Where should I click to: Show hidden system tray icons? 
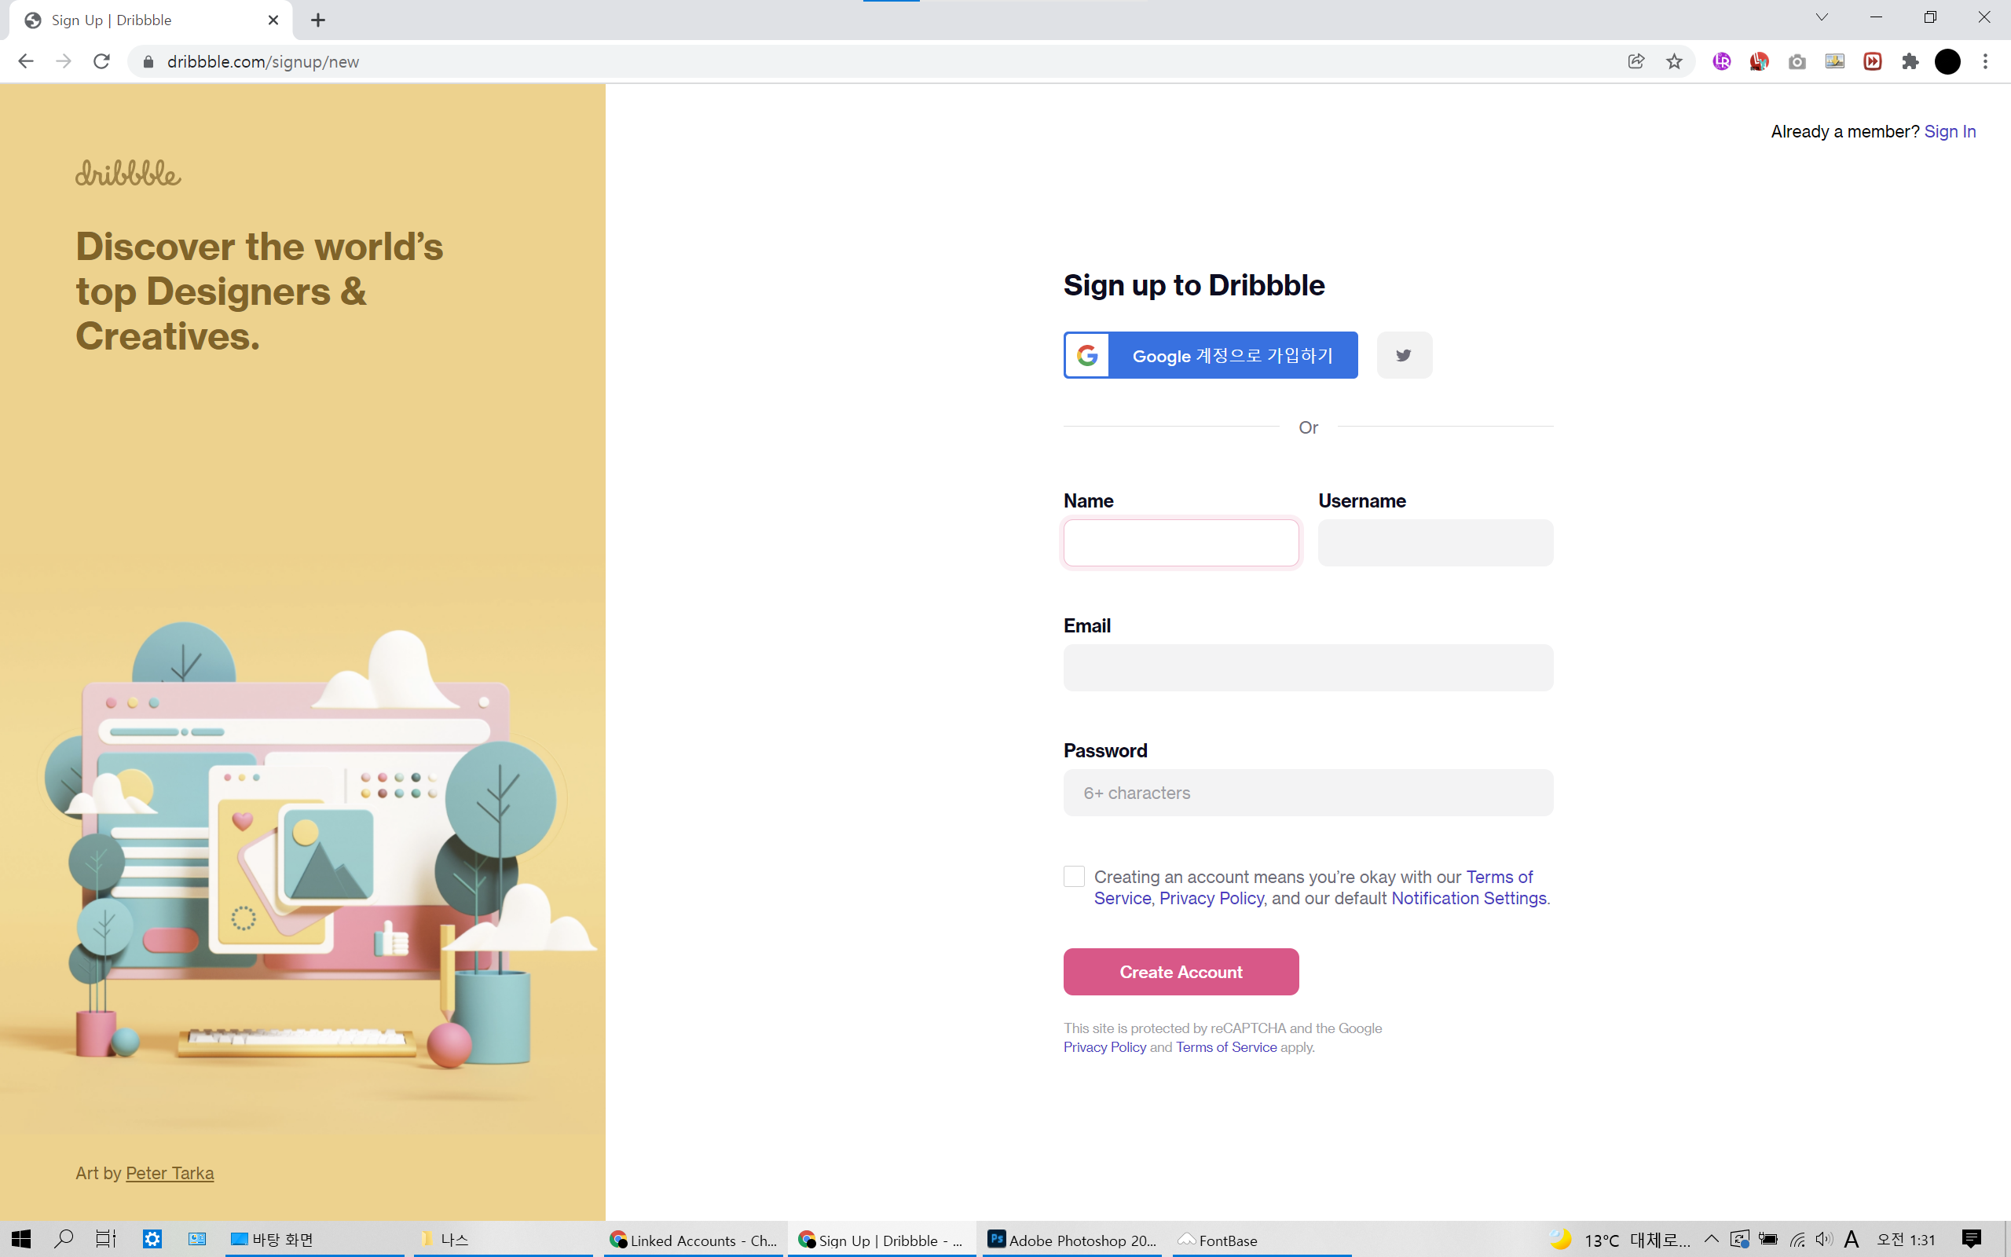[x=1711, y=1239]
